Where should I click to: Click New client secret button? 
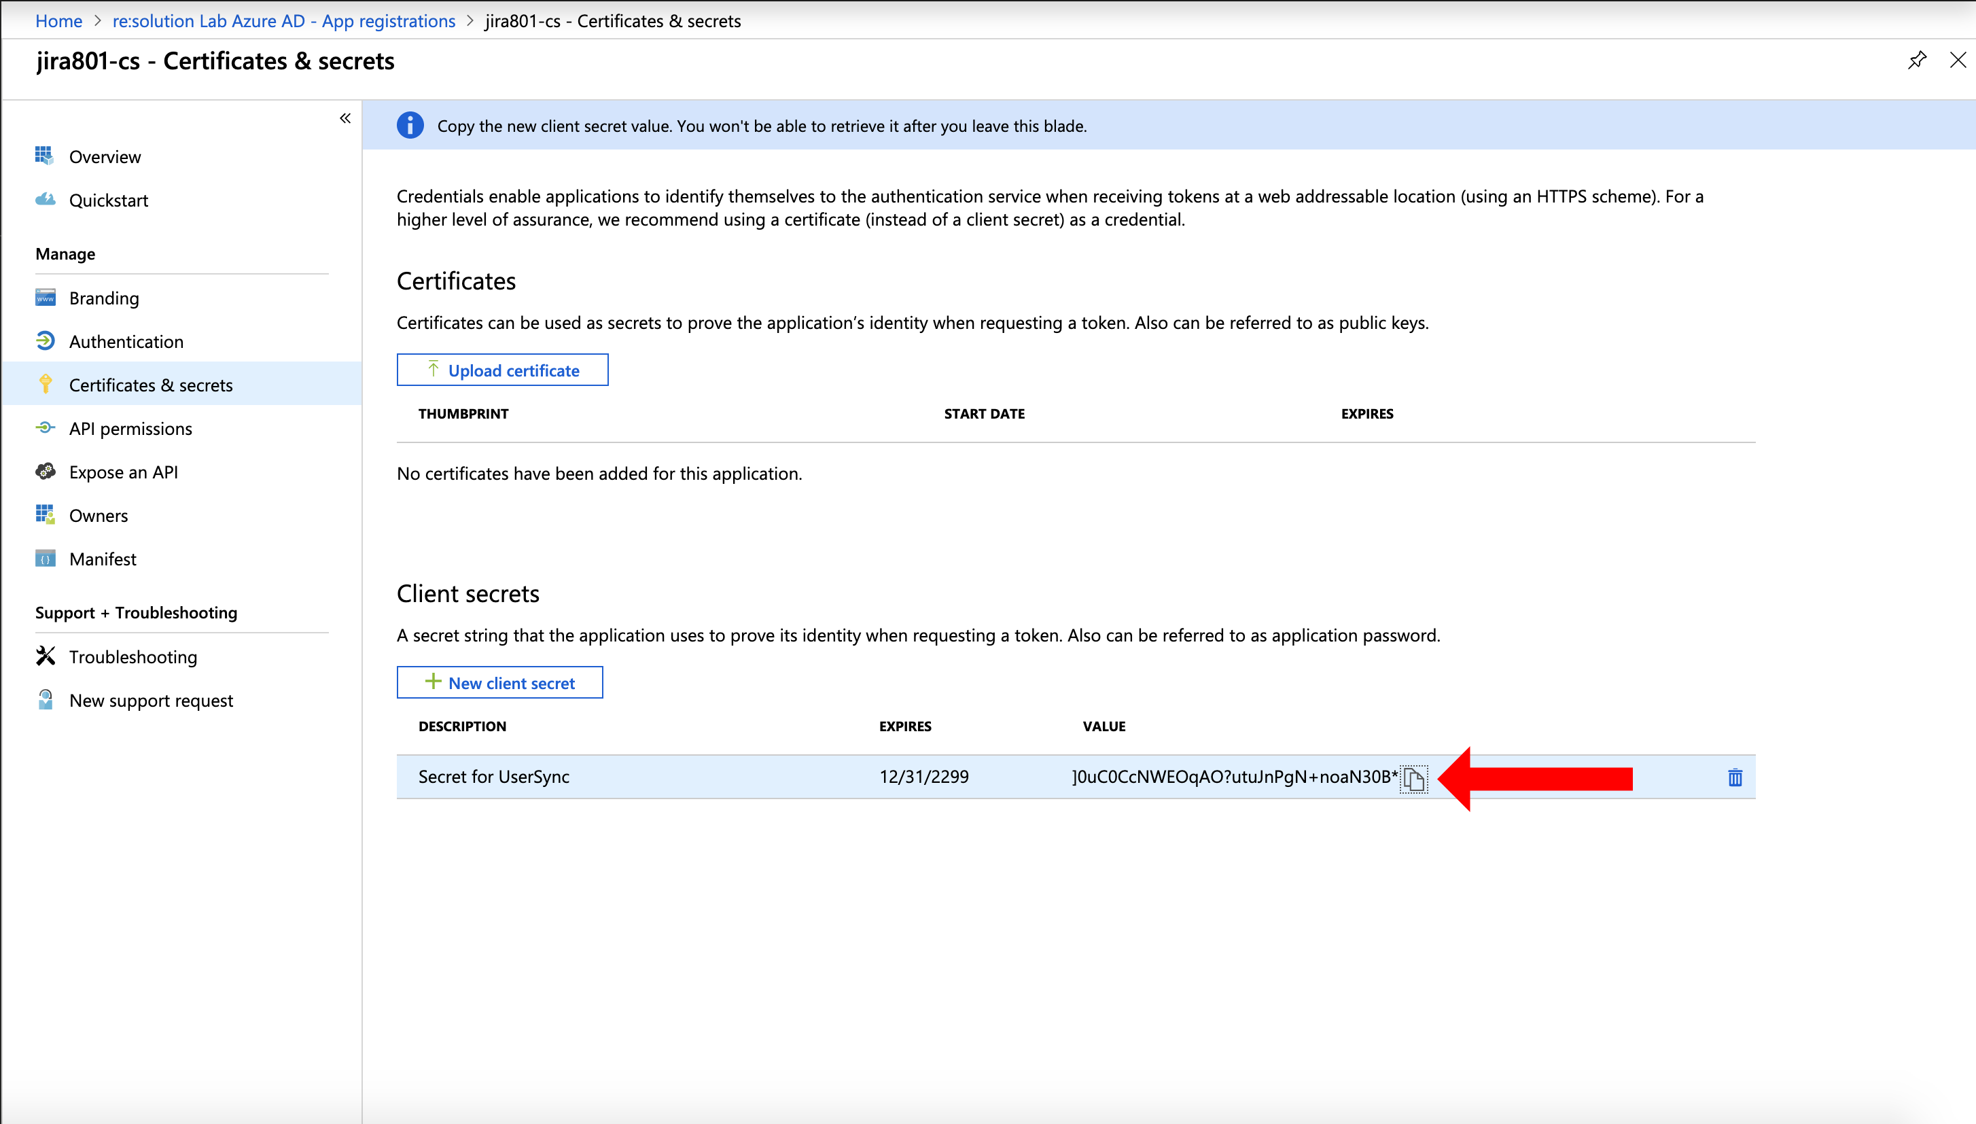(499, 682)
